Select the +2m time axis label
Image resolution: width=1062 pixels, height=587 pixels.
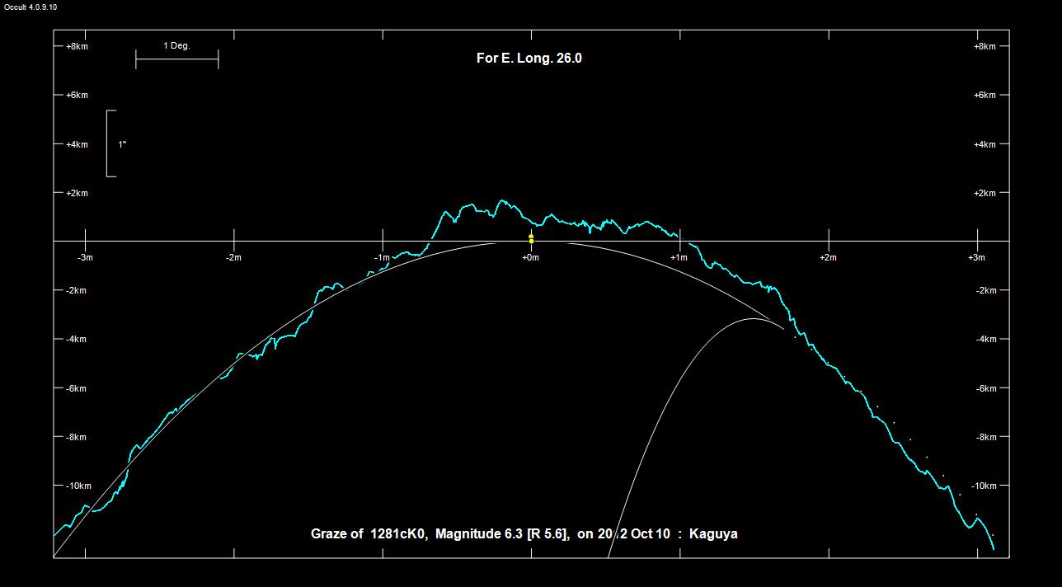828,258
